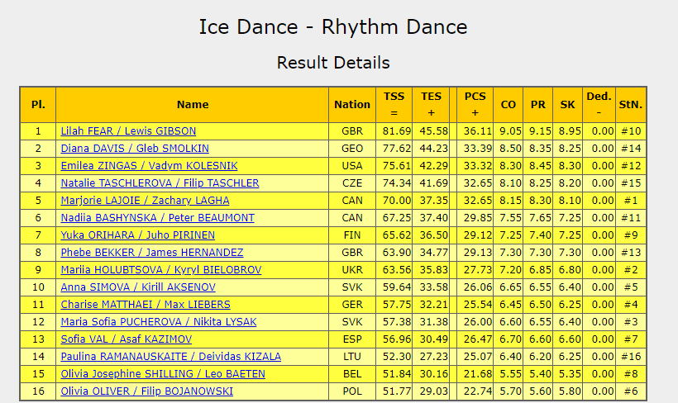This screenshot has width=678, height=403.
Task: Open Anna SIMOVA / Kirill AKSENOV link
Action: (138, 287)
